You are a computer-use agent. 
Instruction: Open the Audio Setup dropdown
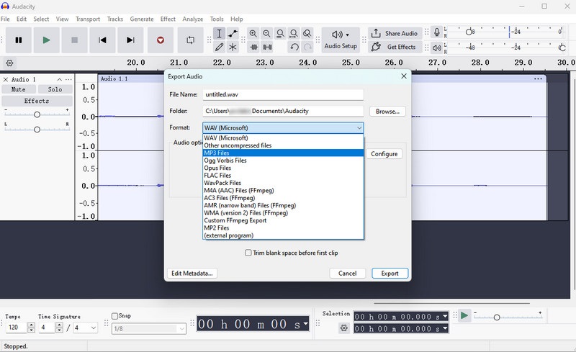pyautogui.click(x=341, y=40)
